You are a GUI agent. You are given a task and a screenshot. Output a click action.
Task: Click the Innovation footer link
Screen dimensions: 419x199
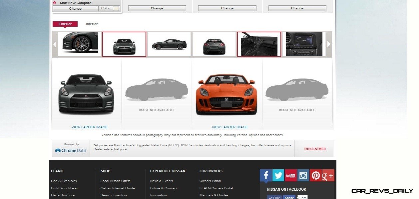click(x=159, y=195)
